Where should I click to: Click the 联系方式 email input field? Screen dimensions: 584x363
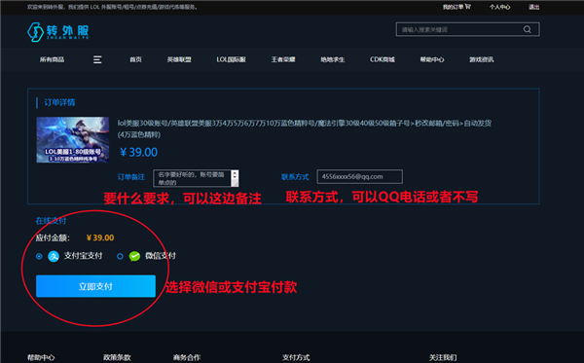[359, 176]
